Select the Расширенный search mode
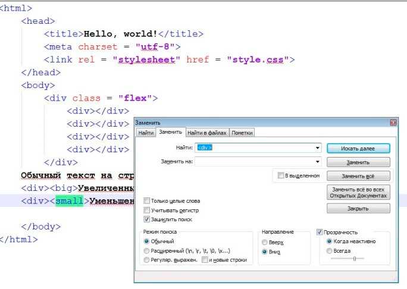Screen dimensions: 407x289 (x=146, y=250)
